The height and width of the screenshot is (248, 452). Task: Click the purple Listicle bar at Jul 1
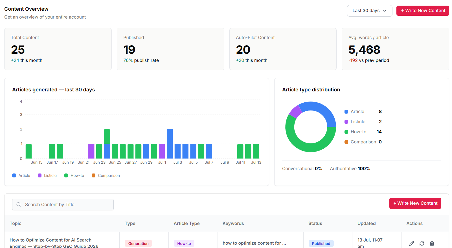[x=162, y=151]
